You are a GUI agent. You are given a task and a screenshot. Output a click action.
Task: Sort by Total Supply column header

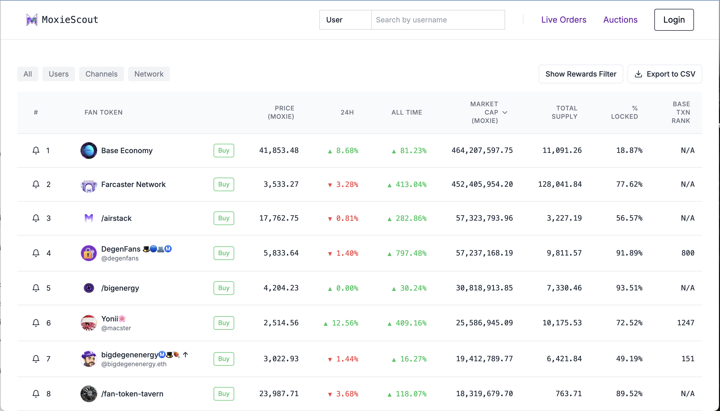click(x=564, y=112)
